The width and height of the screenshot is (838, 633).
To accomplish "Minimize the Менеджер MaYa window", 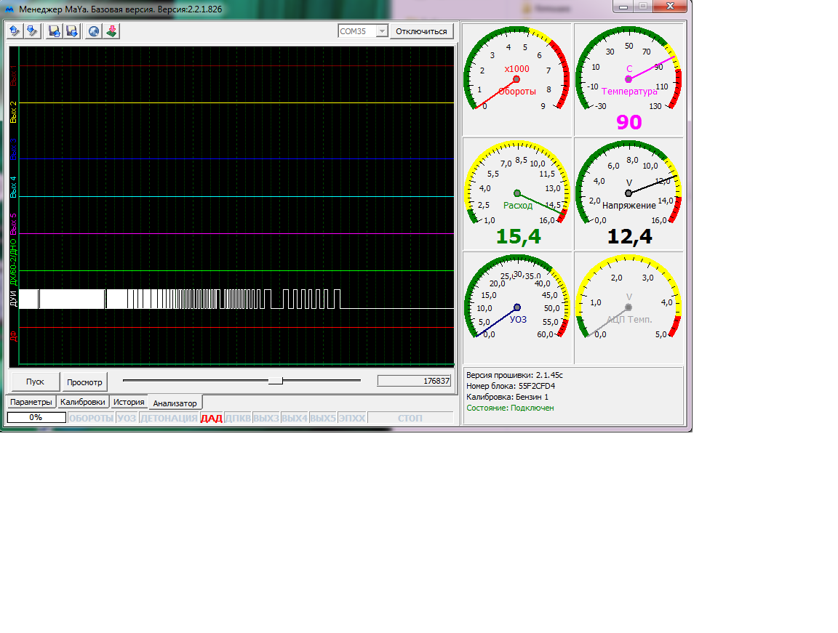I will click(x=623, y=7).
